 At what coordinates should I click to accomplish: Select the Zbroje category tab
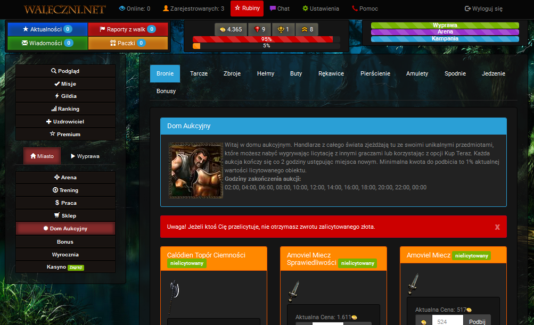click(232, 73)
